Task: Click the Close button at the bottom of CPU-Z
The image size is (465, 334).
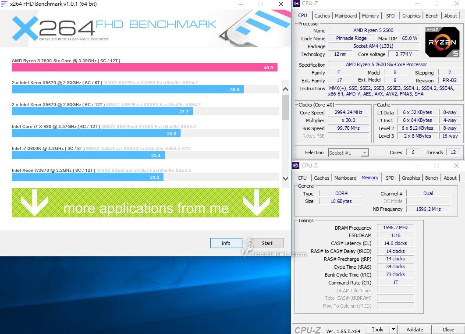Action: coord(448,330)
